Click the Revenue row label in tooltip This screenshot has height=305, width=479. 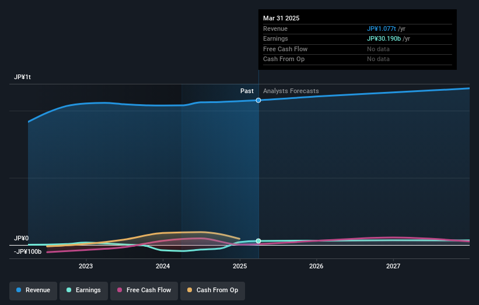point(275,29)
